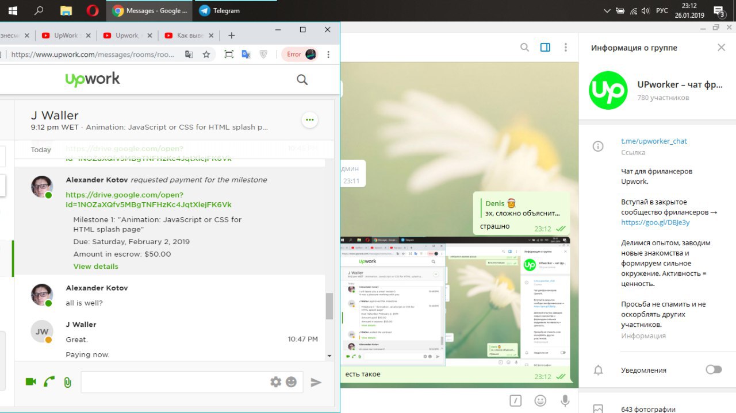The width and height of the screenshot is (736, 413).
Task: Click screenshot capture extension icon
Action: click(229, 54)
